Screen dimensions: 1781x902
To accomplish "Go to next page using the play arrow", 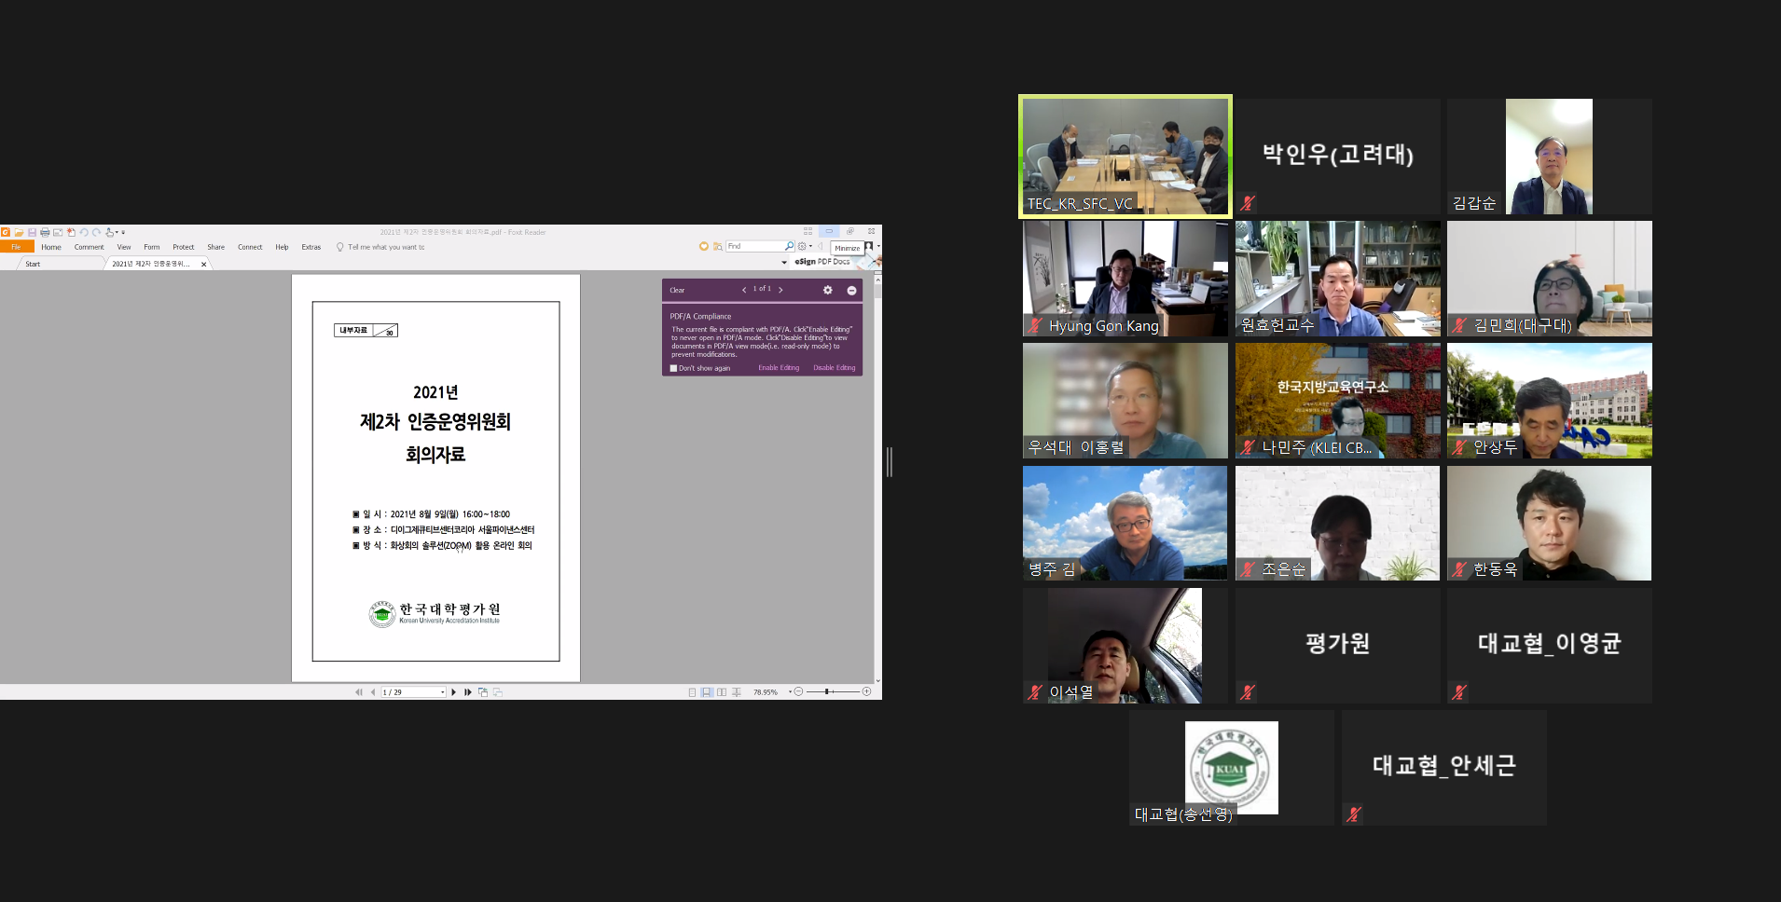I will 454,692.
